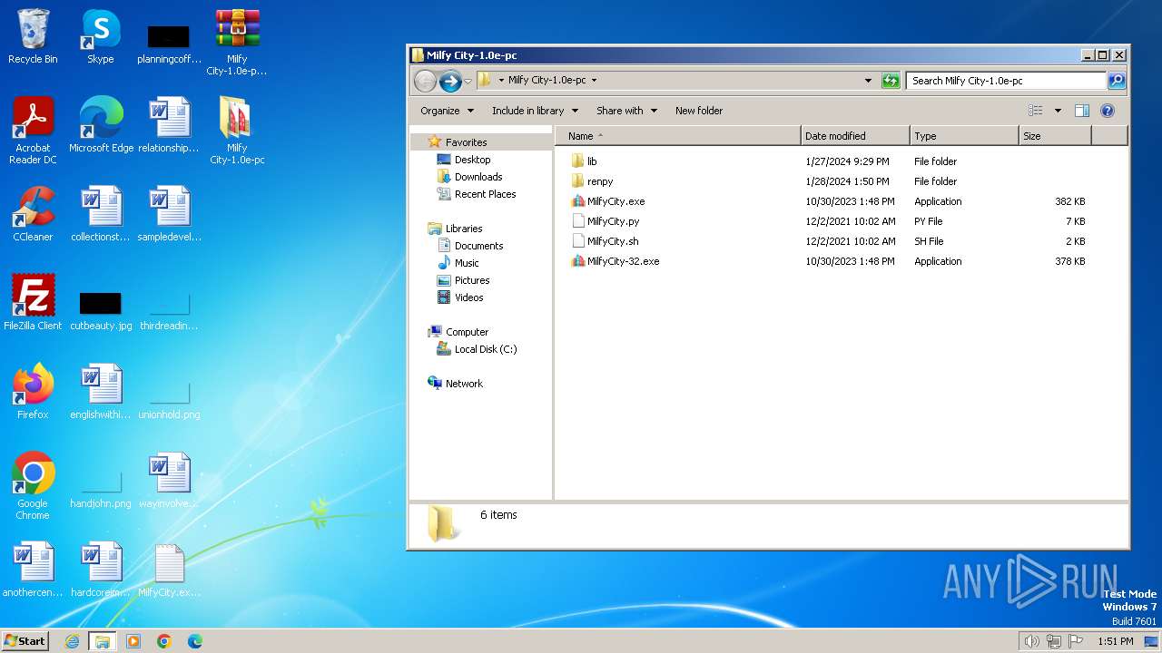Viewport: 1162px width, 653px height.
Task: Select the MilfyCity.exe file
Action: [829, 201]
